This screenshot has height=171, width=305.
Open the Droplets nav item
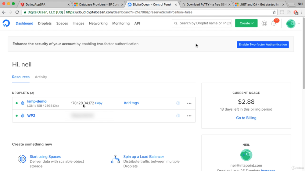(45, 23)
